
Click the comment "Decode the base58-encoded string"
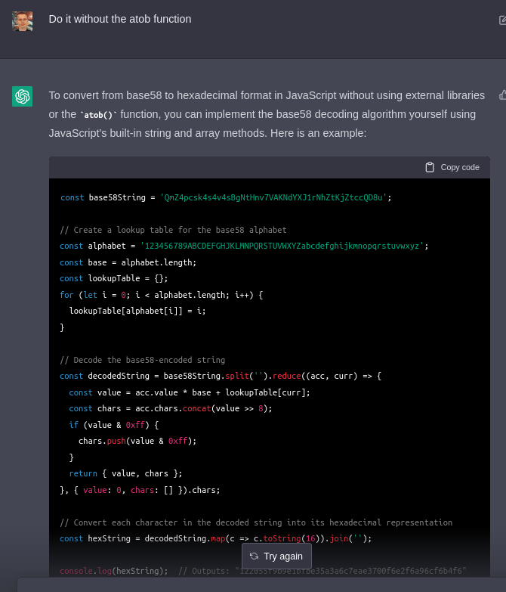point(142,360)
